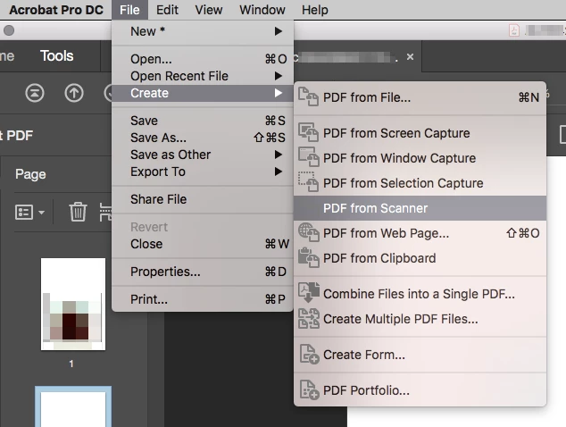The width and height of the screenshot is (566, 427).
Task: Choose Create Multiple PDF Files... label
Action: [400, 319]
